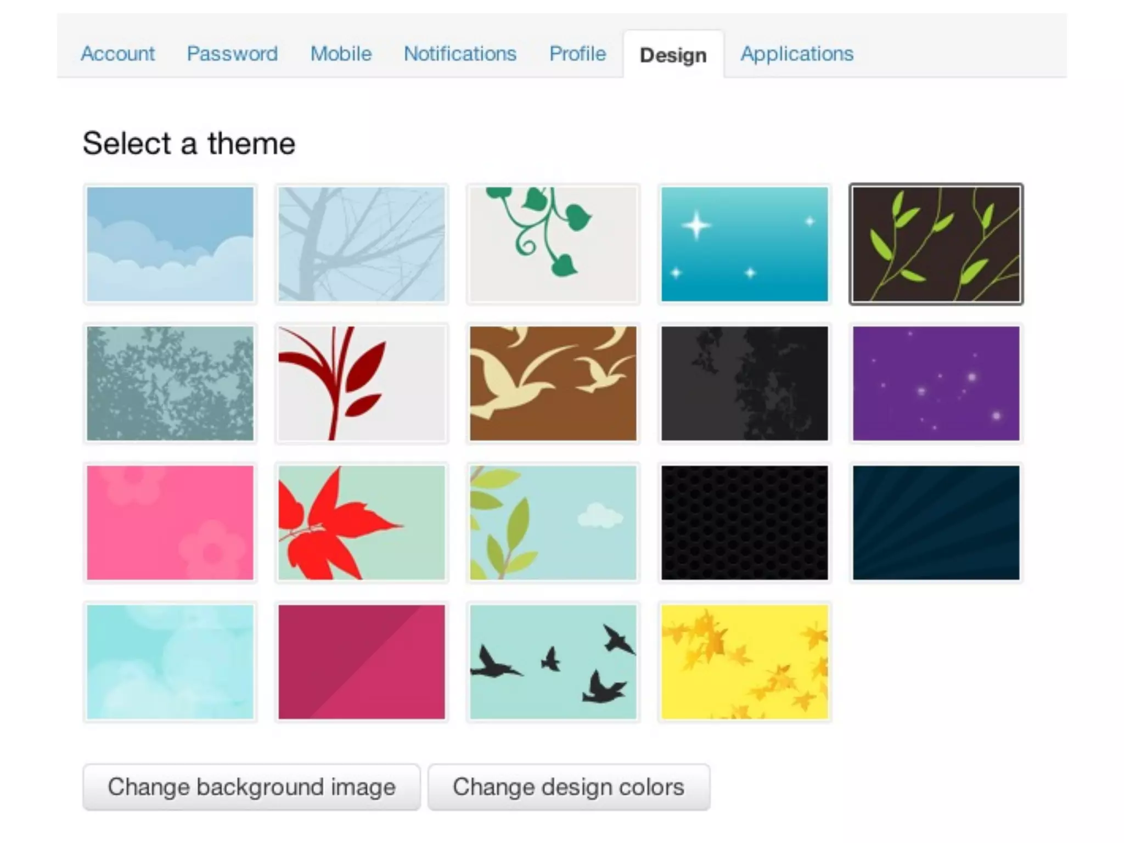Choose the pale blue bare tree theme
This screenshot has width=1124, height=843.
pos(362,244)
